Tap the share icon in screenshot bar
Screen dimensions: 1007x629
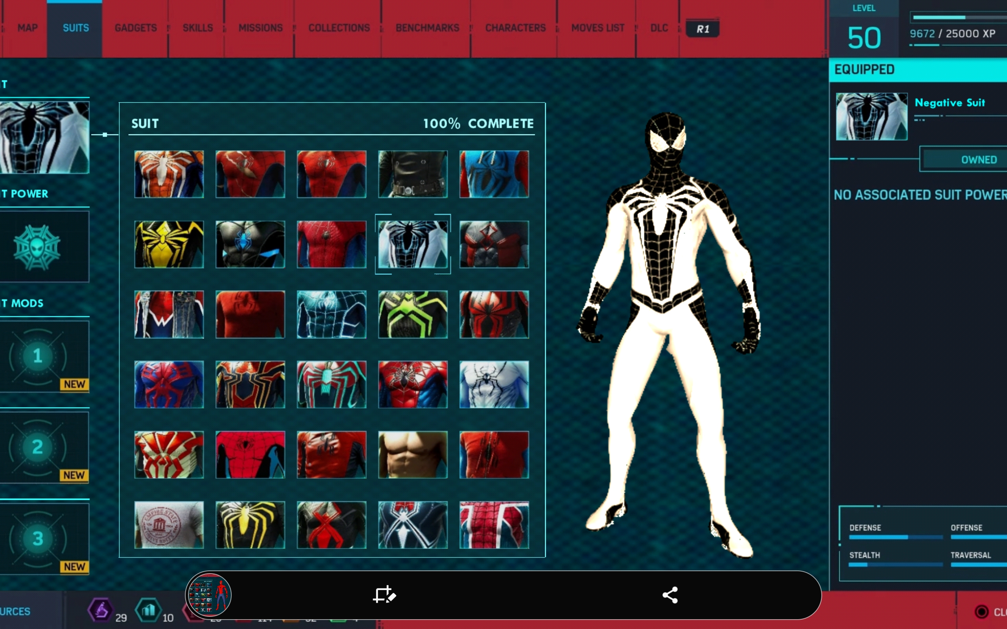point(670,595)
